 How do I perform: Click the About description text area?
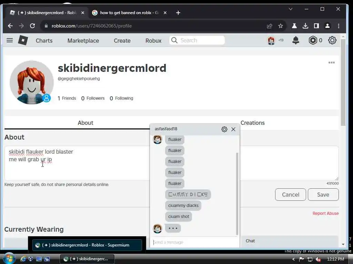click(x=77, y=163)
